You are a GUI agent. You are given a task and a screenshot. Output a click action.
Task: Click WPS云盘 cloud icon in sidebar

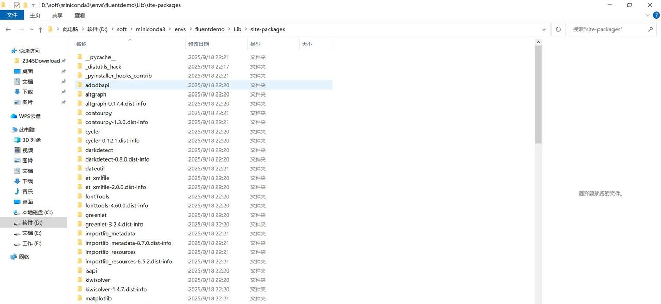tap(14, 116)
